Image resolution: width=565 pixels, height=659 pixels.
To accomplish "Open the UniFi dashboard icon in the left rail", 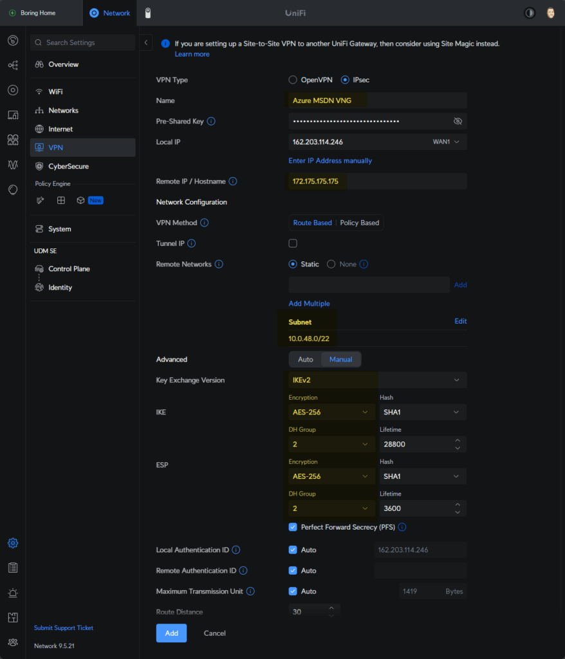I will point(12,41).
